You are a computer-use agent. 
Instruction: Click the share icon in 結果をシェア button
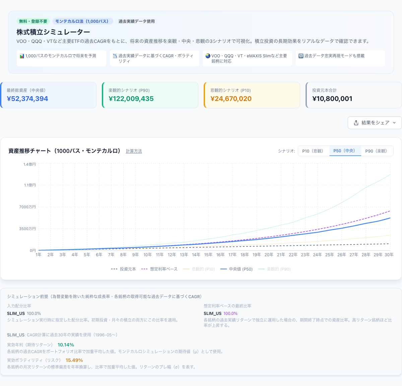pos(356,123)
